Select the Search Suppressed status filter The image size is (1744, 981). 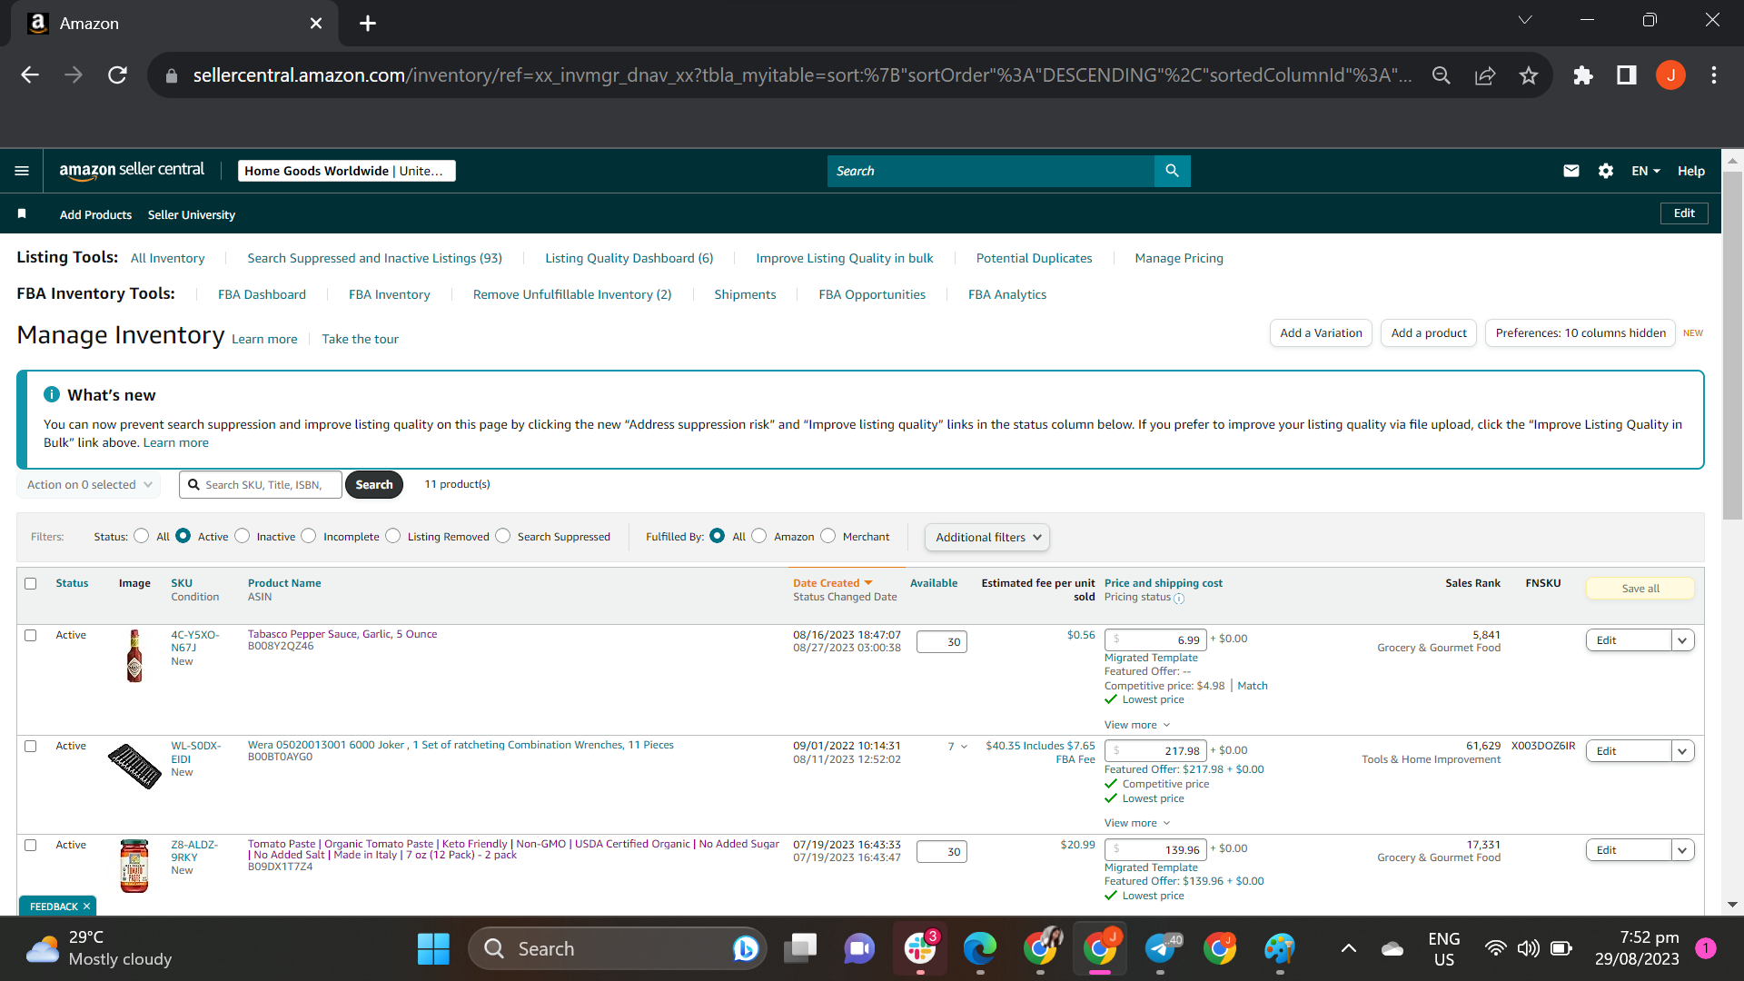tap(503, 536)
